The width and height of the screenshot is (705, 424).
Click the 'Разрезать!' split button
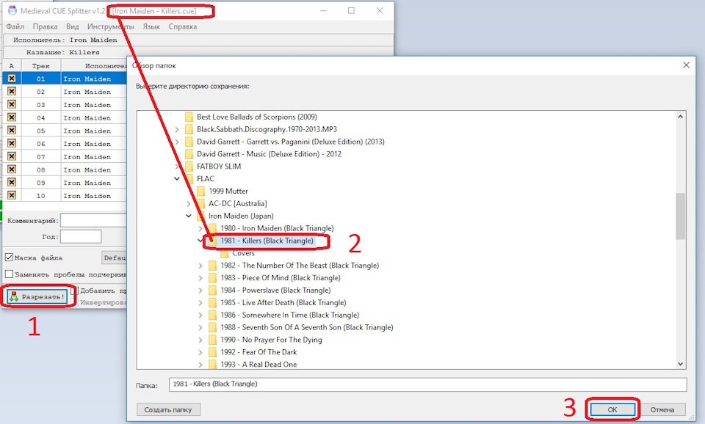point(37,297)
